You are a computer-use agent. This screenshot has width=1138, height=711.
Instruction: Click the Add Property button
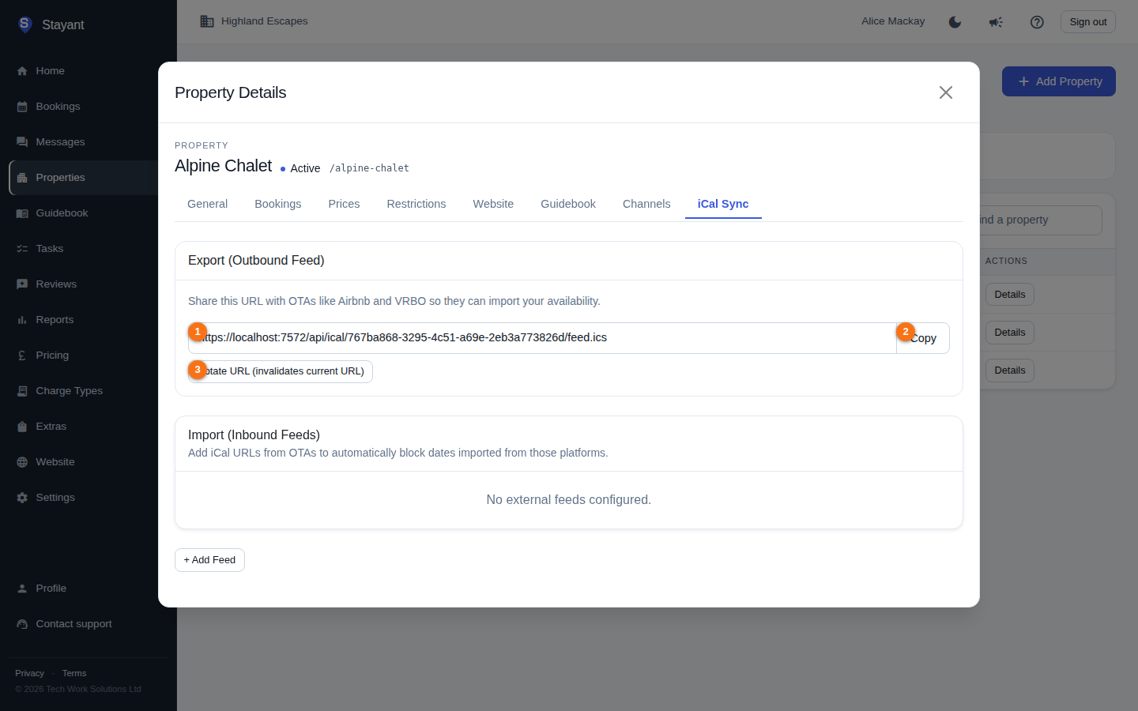tap(1059, 81)
